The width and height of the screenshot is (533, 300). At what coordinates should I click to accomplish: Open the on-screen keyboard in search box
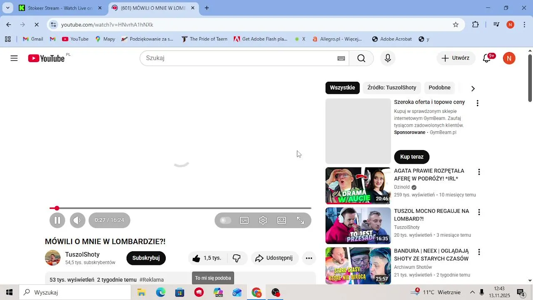tap(341, 58)
